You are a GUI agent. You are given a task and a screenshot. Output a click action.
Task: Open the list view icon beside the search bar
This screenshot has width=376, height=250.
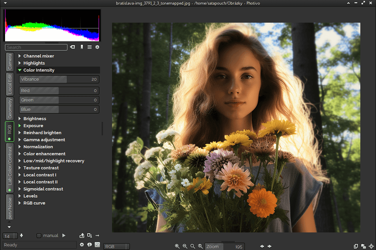[x=89, y=47]
